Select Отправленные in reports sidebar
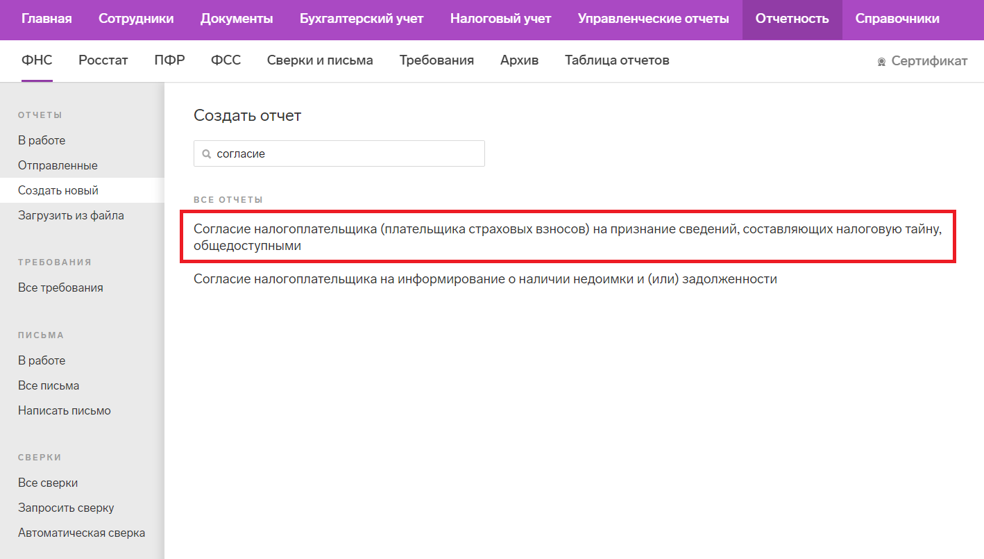This screenshot has height=559, width=984. point(58,165)
